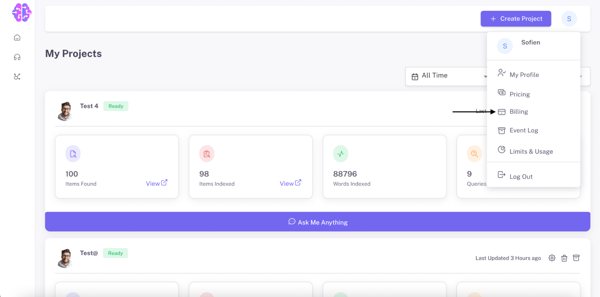Click the S avatar in top bar

(x=569, y=19)
